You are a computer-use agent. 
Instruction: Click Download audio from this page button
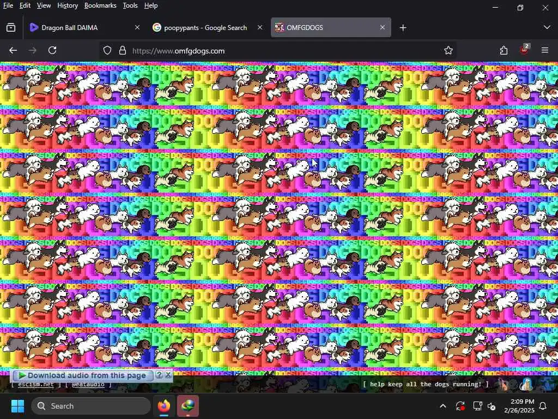pyautogui.click(x=82, y=375)
